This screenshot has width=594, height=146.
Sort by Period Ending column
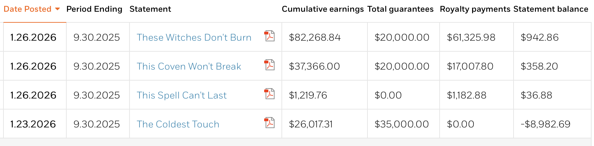tap(94, 9)
